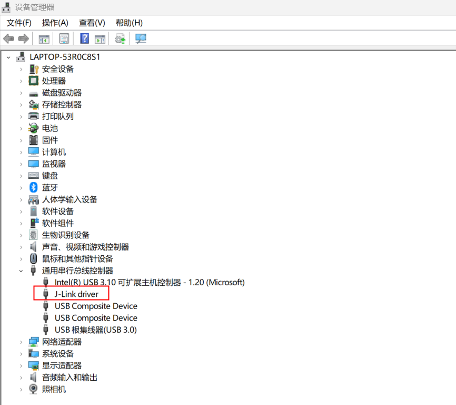Screen dimensions: 456x405
Task: Select the 系统设备 category label
Action: pos(58,354)
